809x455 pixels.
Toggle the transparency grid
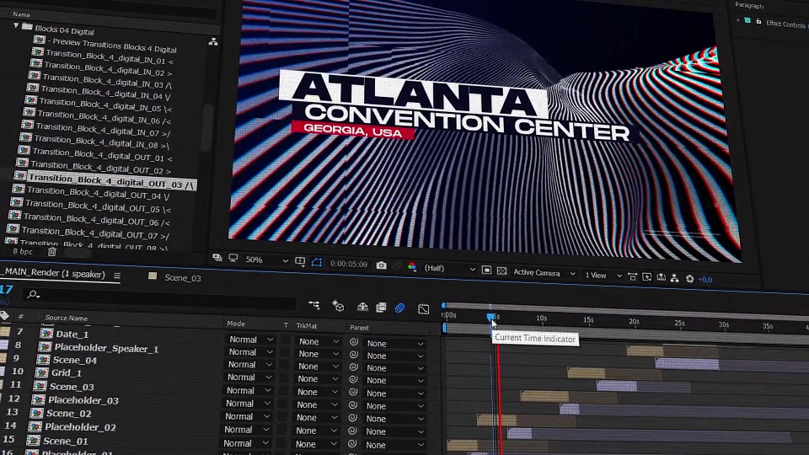coord(501,270)
